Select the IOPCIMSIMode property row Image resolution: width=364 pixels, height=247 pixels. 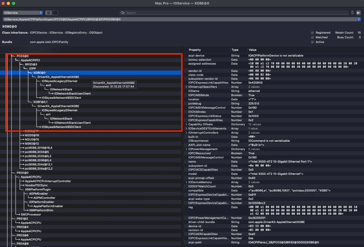274,95
